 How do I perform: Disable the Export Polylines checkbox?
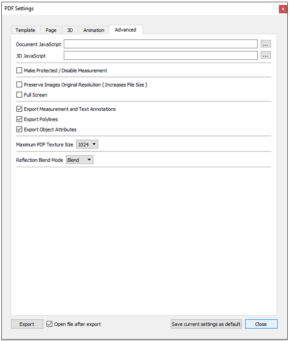pyautogui.click(x=19, y=119)
